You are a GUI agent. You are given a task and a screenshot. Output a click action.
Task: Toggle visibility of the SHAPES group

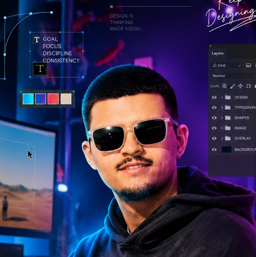214,118
